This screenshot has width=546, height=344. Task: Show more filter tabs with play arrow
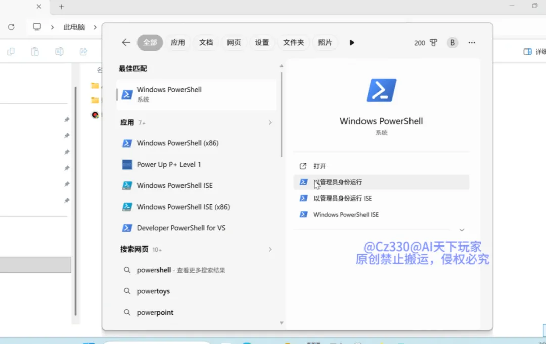352,43
